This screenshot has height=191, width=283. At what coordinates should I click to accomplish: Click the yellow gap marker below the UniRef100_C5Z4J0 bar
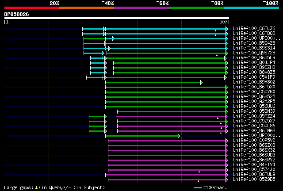pyautogui.click(x=199, y=172)
